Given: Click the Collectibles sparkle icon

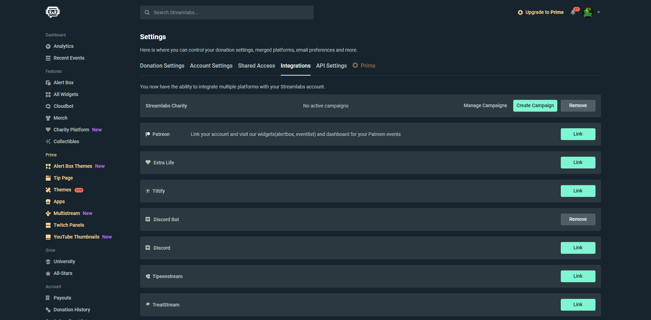Looking at the screenshot, I should [x=48, y=141].
